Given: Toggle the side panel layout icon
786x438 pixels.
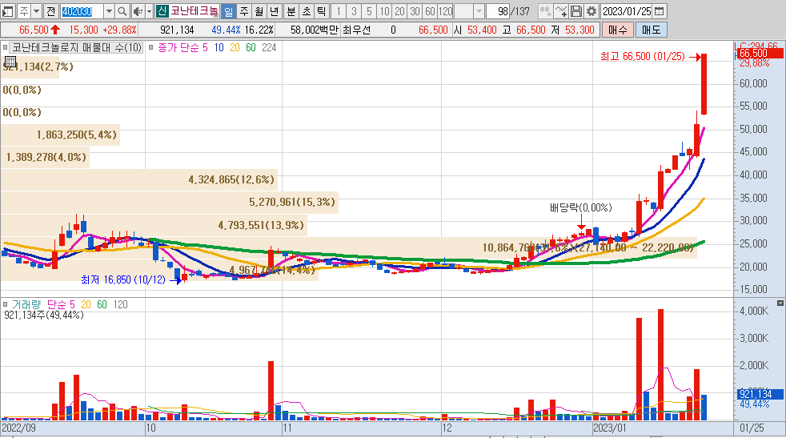Looking at the screenshot, I should click(x=7, y=11).
